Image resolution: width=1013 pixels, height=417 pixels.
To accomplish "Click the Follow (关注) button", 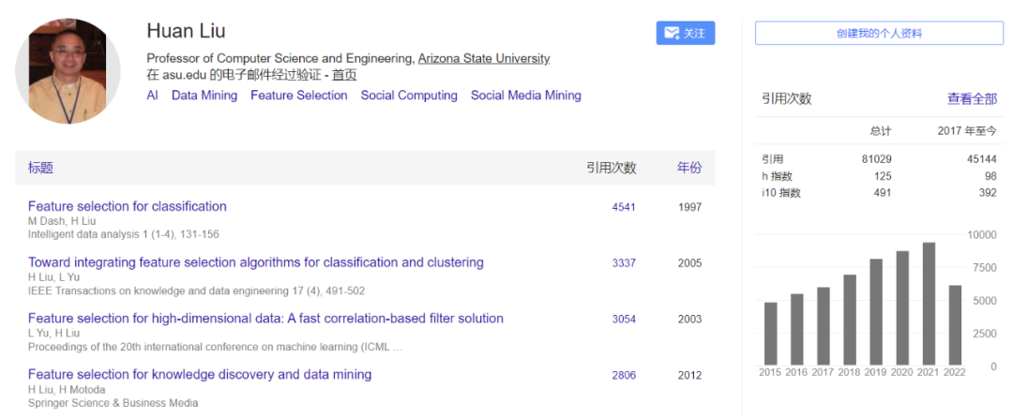I will click(685, 33).
